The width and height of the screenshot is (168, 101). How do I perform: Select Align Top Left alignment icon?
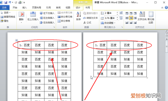(127, 13)
